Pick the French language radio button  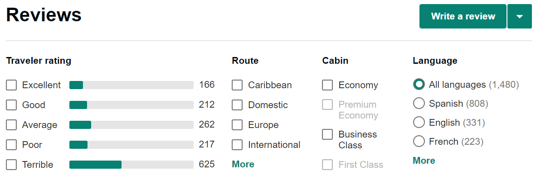click(x=419, y=142)
